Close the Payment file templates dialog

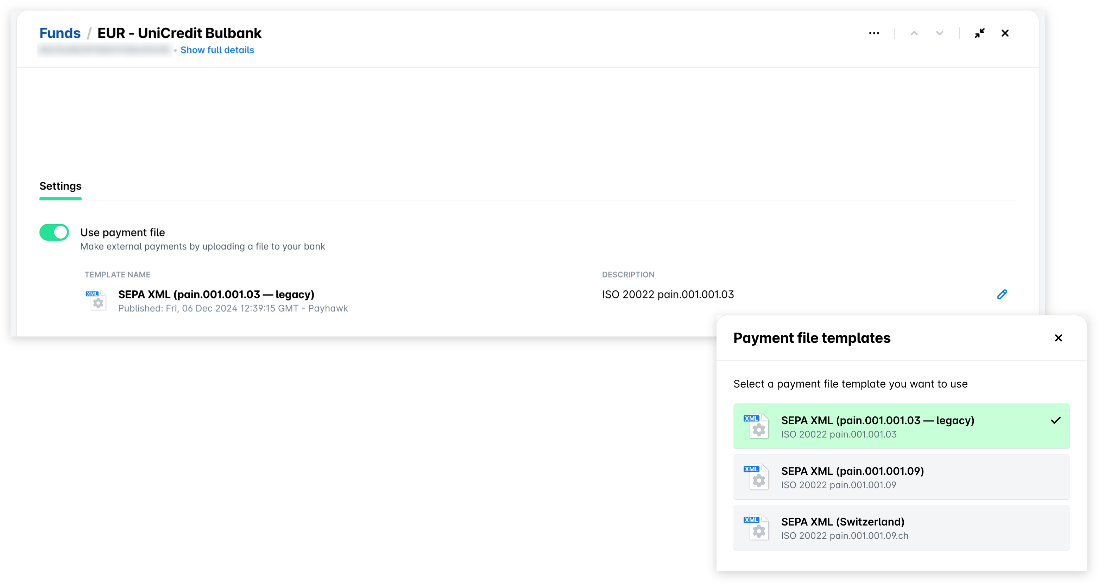1058,338
